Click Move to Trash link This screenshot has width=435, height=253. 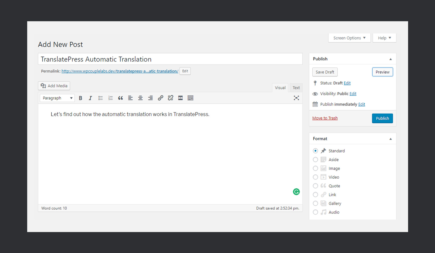pyautogui.click(x=325, y=118)
